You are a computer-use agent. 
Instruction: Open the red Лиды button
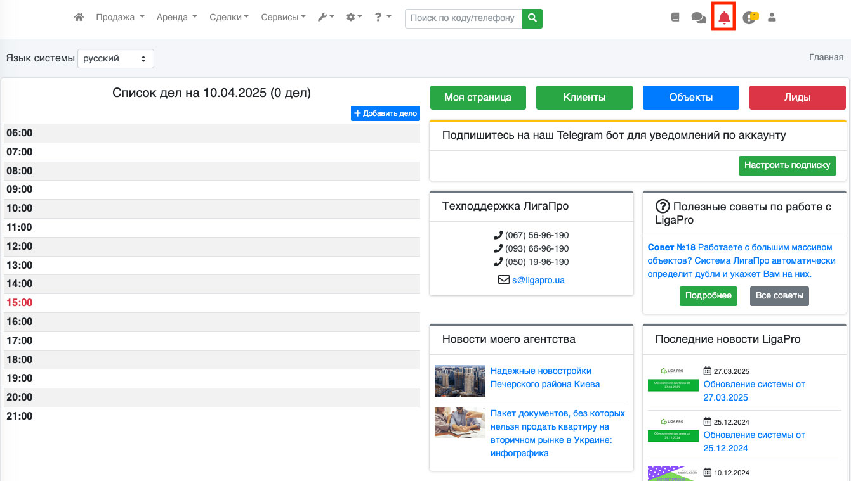click(x=797, y=98)
